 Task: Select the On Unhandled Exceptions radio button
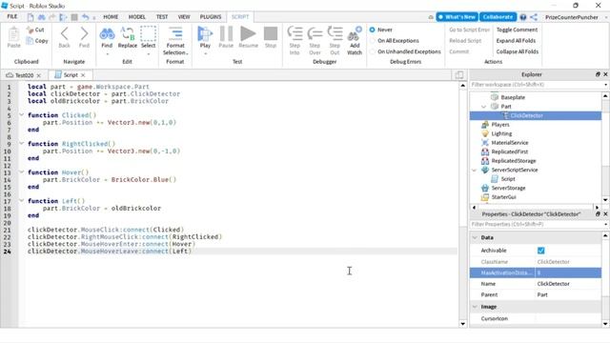[373, 51]
